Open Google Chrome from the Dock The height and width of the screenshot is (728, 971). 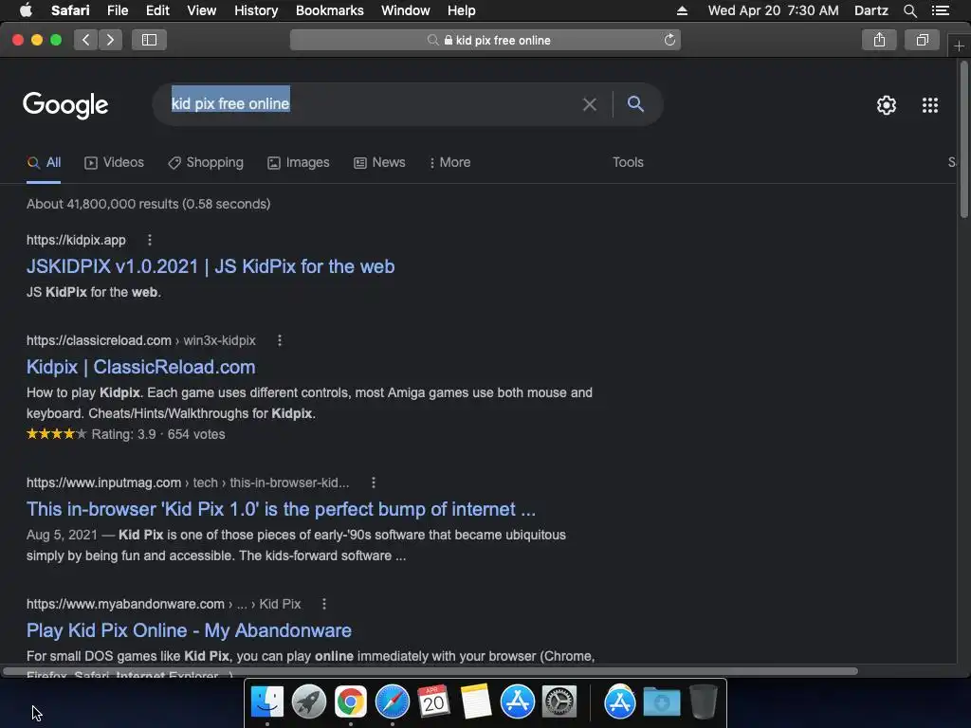pyautogui.click(x=351, y=702)
